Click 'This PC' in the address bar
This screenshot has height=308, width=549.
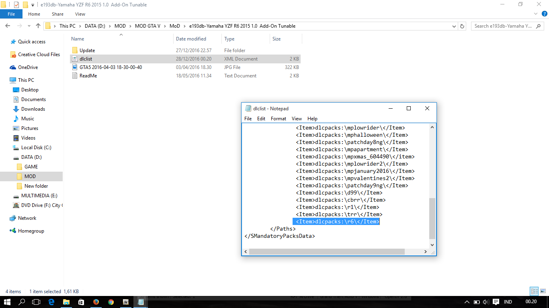click(68, 26)
